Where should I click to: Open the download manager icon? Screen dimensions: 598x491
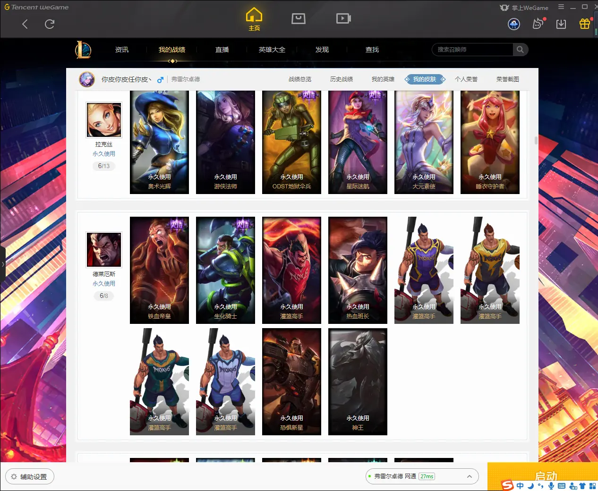click(x=561, y=24)
